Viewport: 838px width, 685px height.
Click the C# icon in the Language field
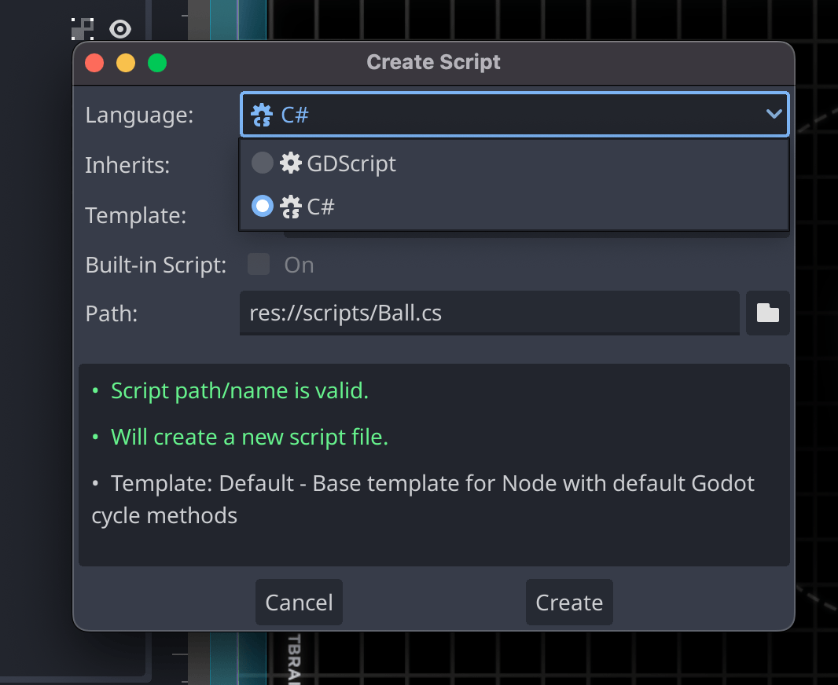261,115
